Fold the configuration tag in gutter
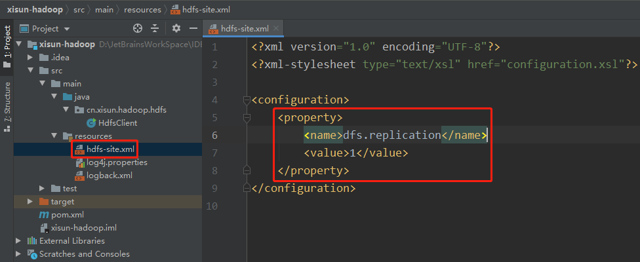This screenshot has height=262, width=640. click(x=247, y=100)
